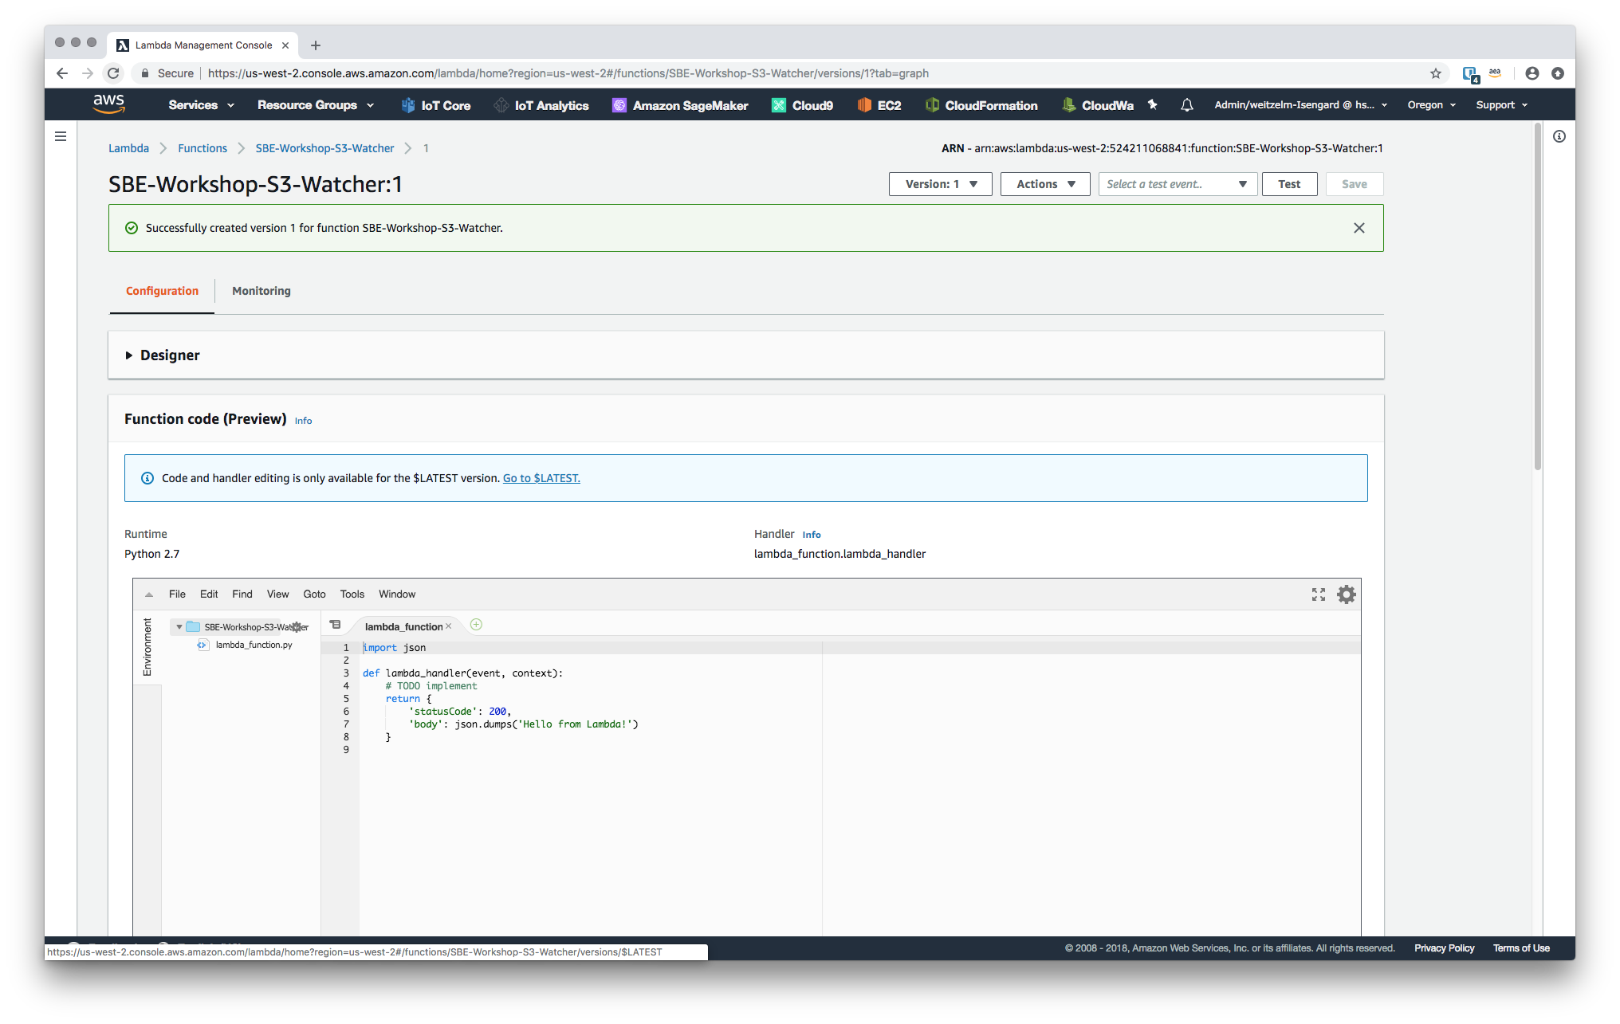This screenshot has height=1024, width=1620.
Task: Reload the browser page
Action: [113, 73]
